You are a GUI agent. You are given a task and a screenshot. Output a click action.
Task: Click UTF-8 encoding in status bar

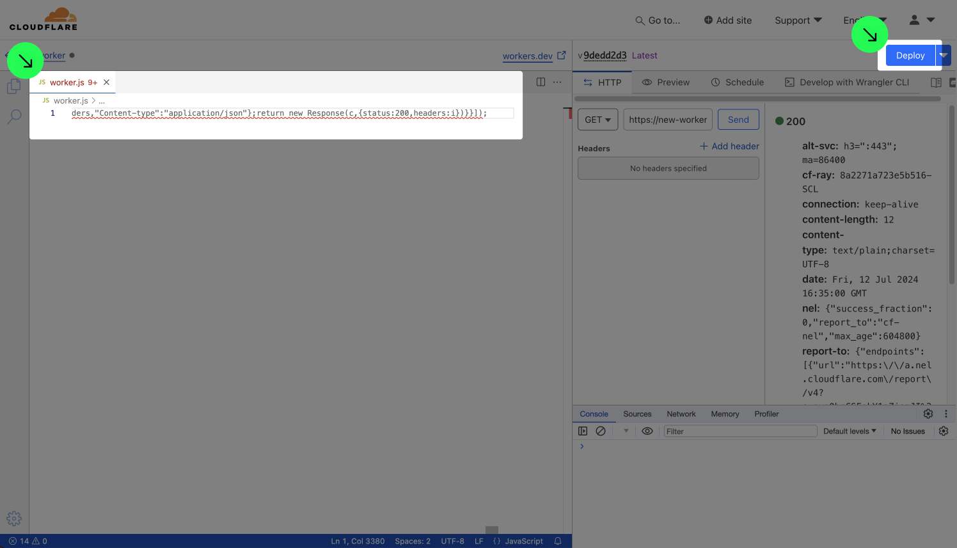(x=452, y=541)
